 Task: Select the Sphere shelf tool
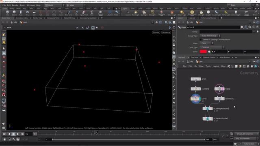14,13
